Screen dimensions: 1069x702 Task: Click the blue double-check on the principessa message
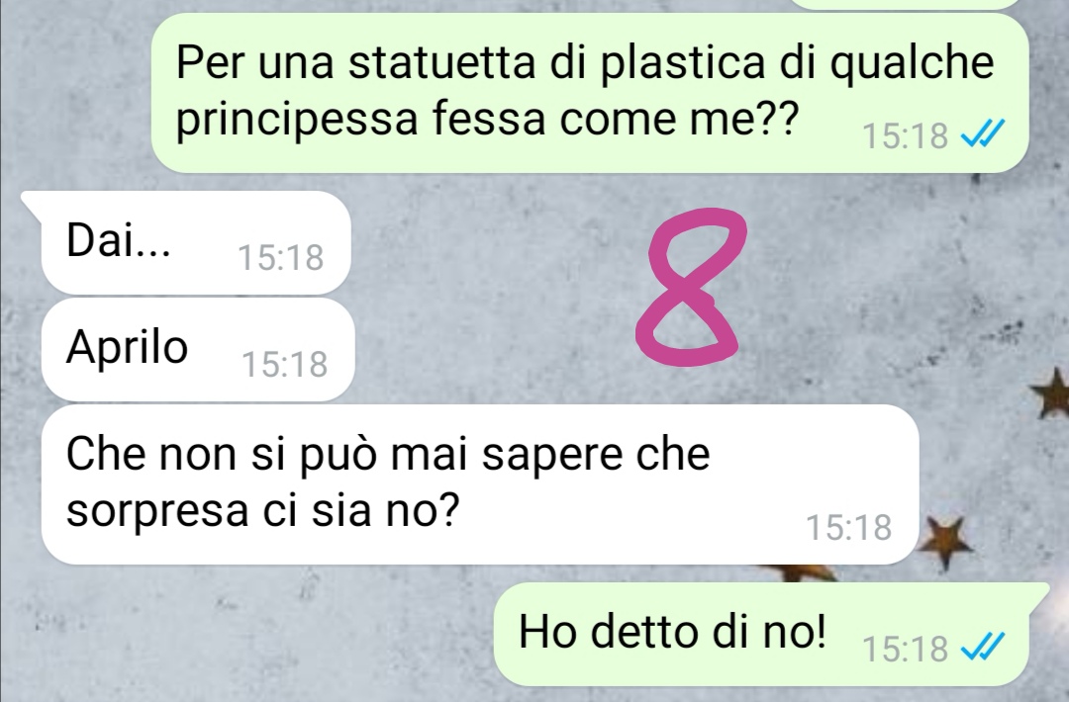[983, 134]
